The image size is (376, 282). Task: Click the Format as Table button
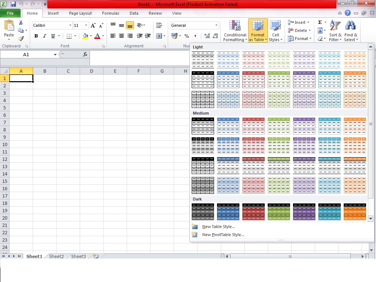258,31
